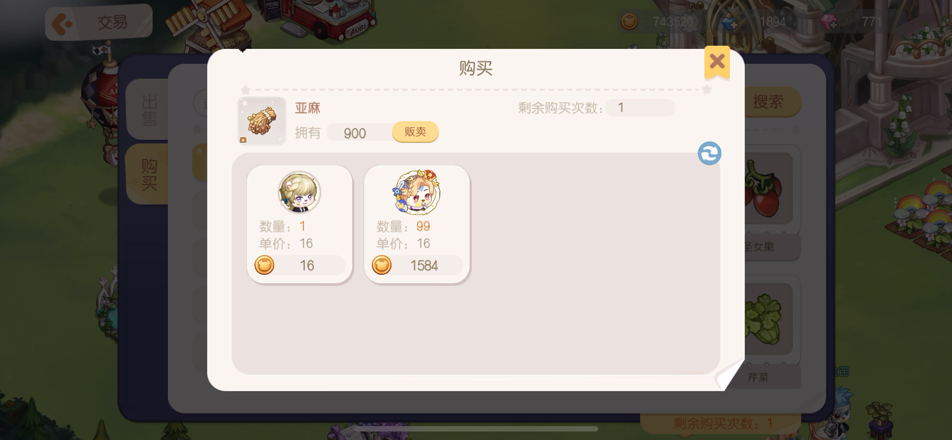Tap the gold coin balance icon
The height and width of the screenshot is (440, 952).
[630, 22]
